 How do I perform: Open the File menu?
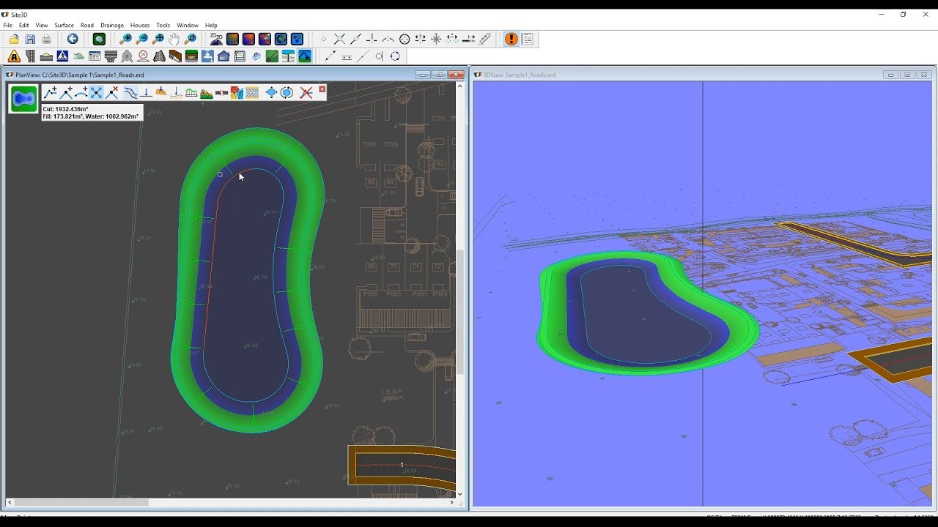point(7,25)
